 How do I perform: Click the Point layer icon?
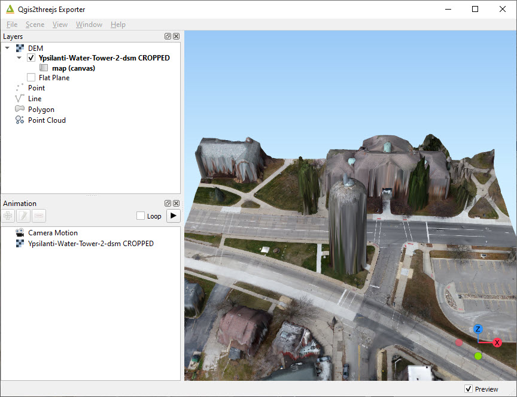[x=19, y=87]
